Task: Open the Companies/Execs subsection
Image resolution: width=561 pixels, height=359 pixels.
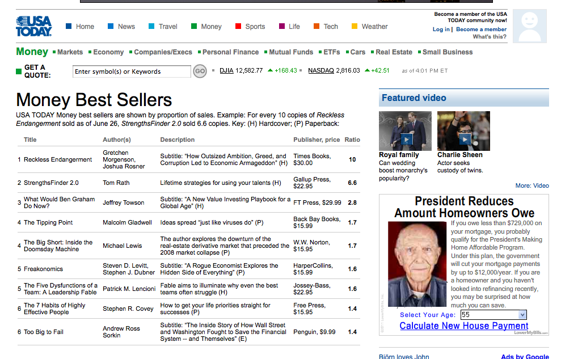Action: [x=163, y=52]
